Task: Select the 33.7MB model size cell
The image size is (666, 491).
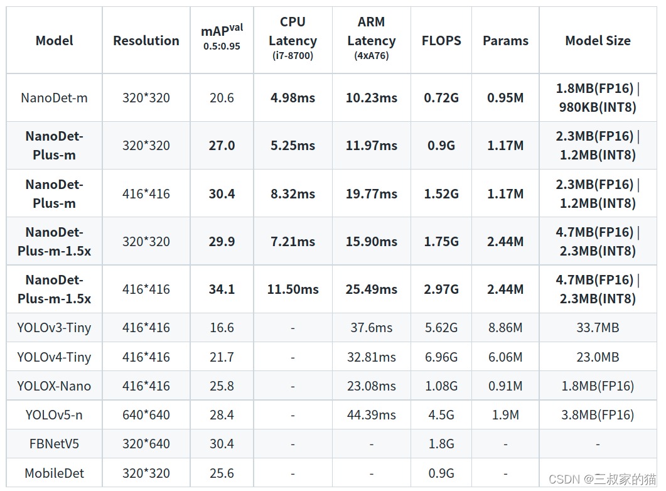Action: point(598,328)
